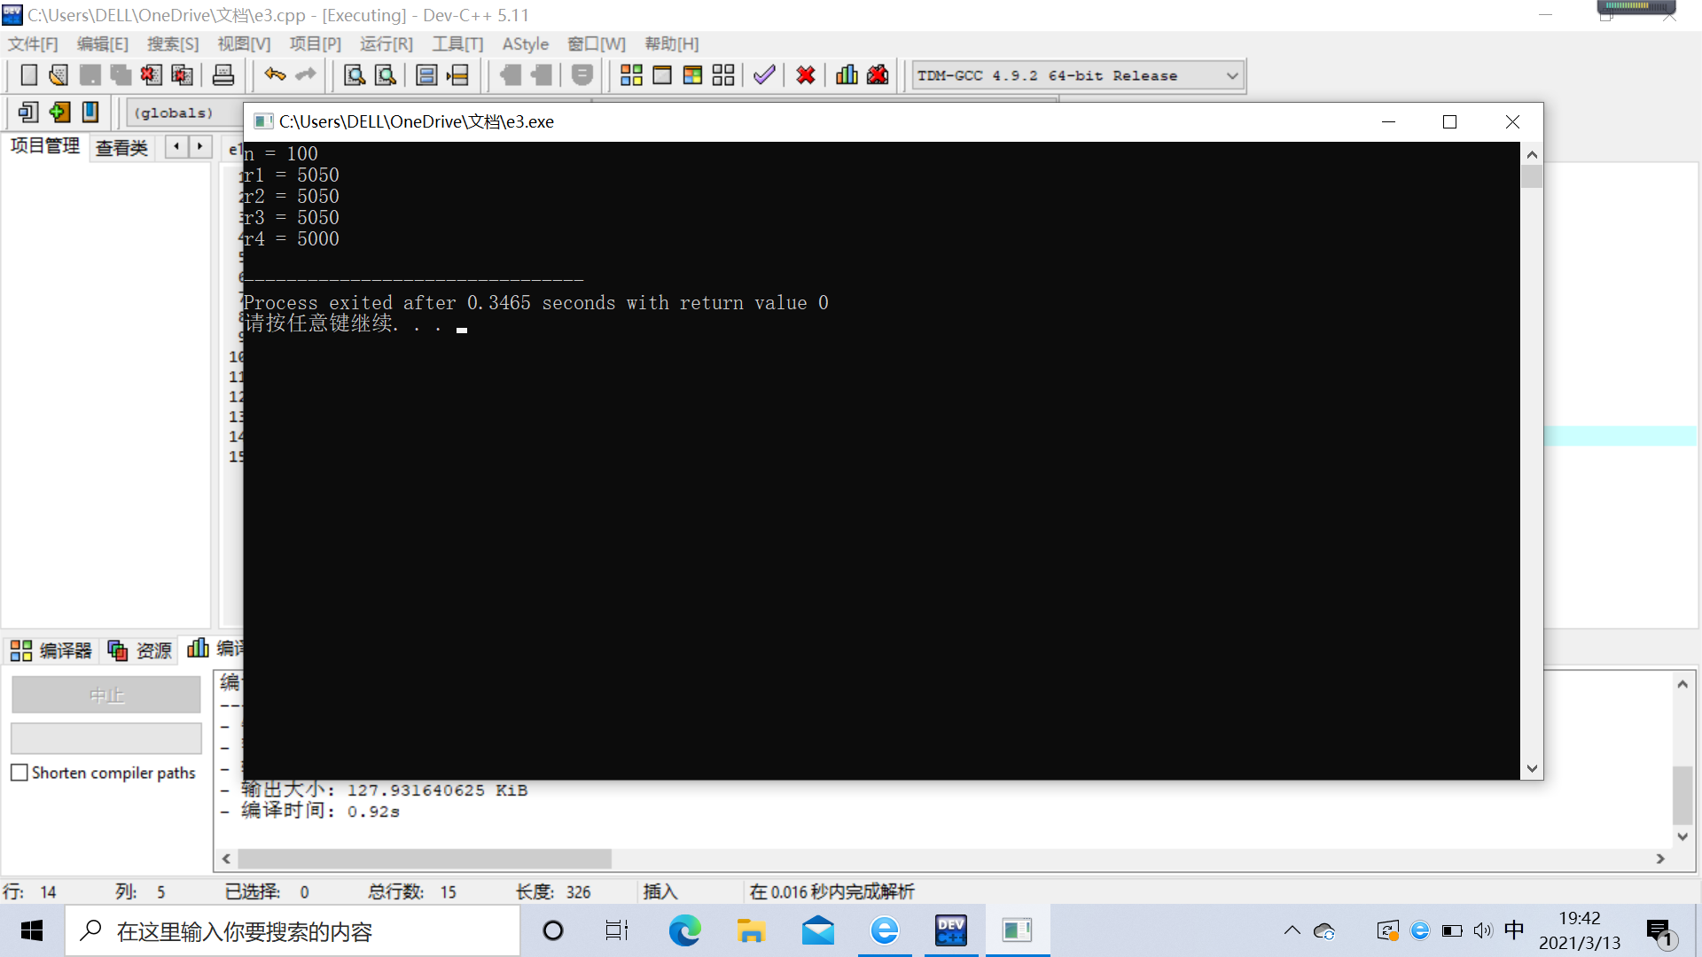Open the 工具[T] menu
Screen dimensions: 1702x957
(457, 44)
